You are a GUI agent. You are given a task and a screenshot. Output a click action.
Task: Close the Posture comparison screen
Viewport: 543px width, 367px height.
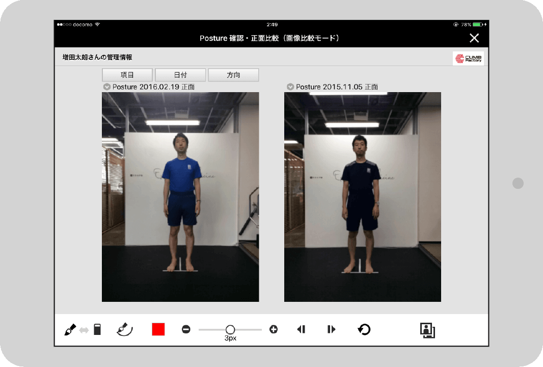tap(474, 38)
